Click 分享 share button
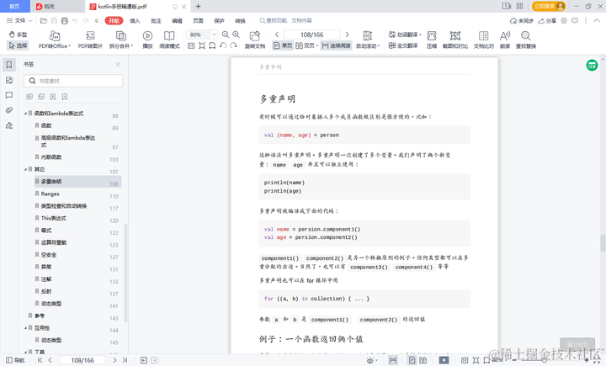The height and width of the screenshot is (366, 606). click(548, 20)
